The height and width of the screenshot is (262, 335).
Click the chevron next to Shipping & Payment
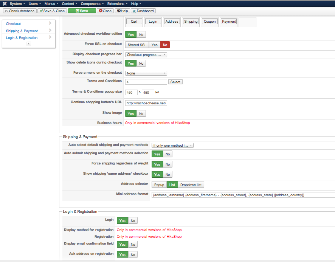50,30
